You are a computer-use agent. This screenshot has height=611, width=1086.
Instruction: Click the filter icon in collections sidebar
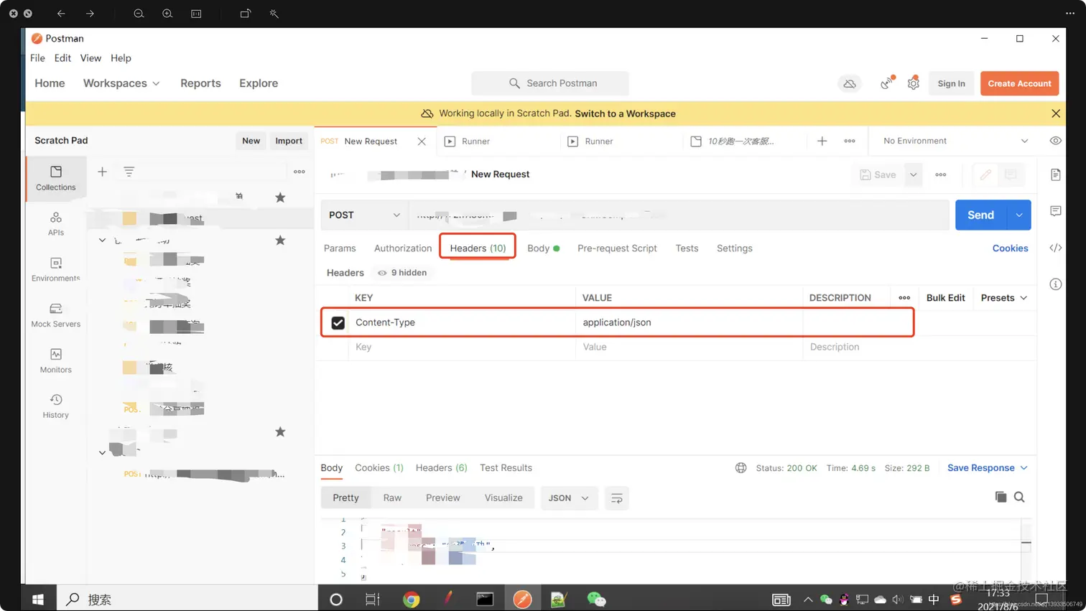tap(129, 172)
